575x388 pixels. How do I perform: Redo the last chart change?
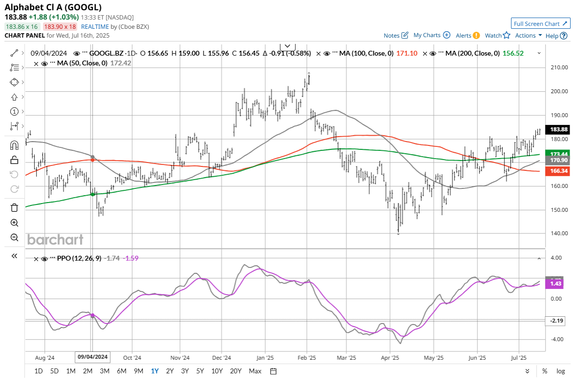click(14, 189)
